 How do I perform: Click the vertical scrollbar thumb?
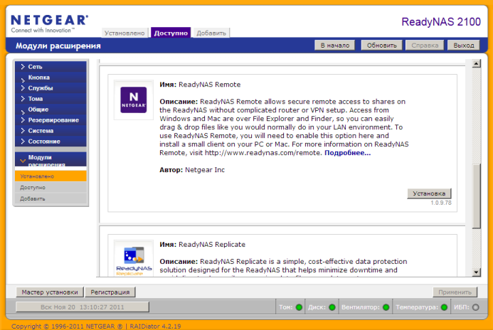click(x=477, y=196)
